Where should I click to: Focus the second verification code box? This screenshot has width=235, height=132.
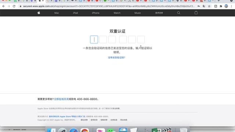tap(103, 40)
